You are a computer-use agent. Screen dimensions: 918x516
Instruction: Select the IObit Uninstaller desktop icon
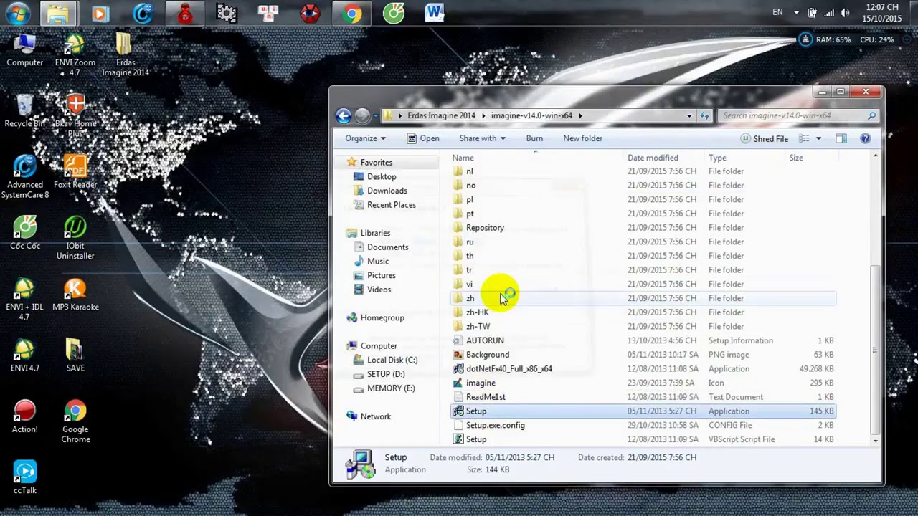click(75, 238)
